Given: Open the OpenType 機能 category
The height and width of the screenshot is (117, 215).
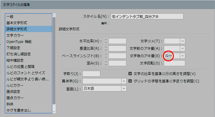Looking at the screenshot, I should (x=29, y=41).
